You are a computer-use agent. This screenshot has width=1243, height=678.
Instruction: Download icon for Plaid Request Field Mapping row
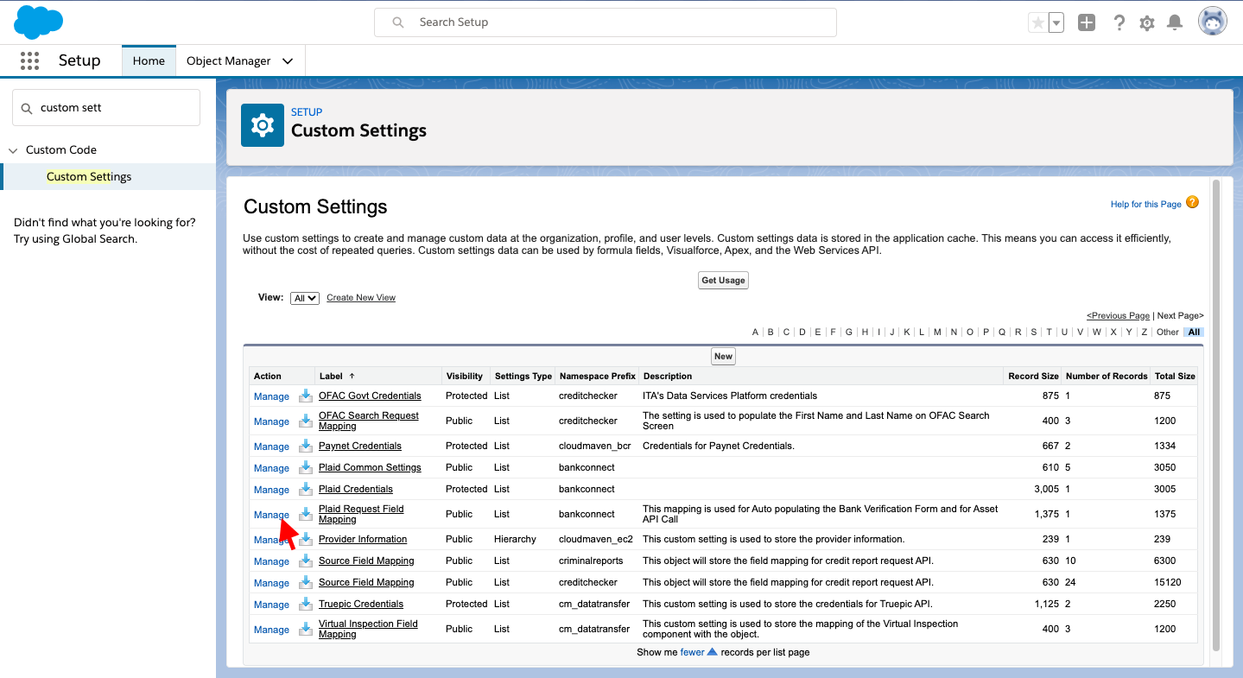pyautogui.click(x=305, y=515)
